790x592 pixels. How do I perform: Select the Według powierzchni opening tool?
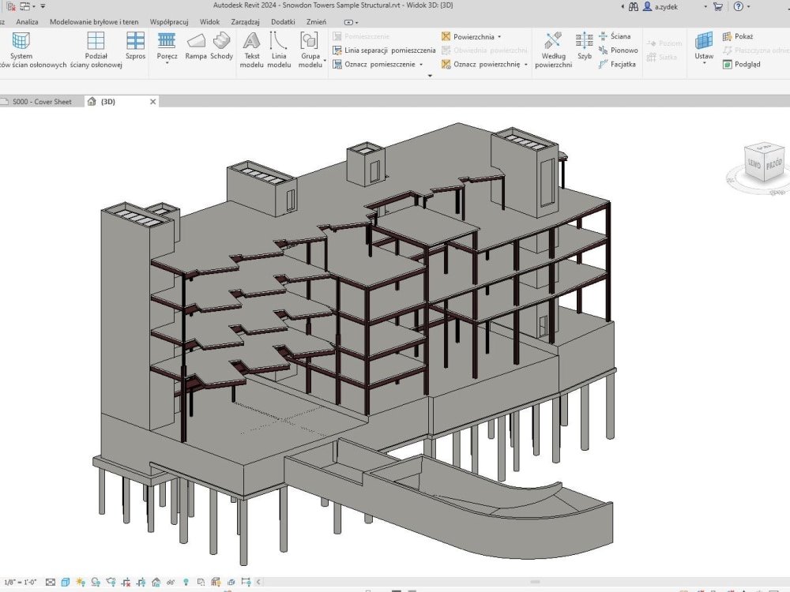pyautogui.click(x=553, y=49)
